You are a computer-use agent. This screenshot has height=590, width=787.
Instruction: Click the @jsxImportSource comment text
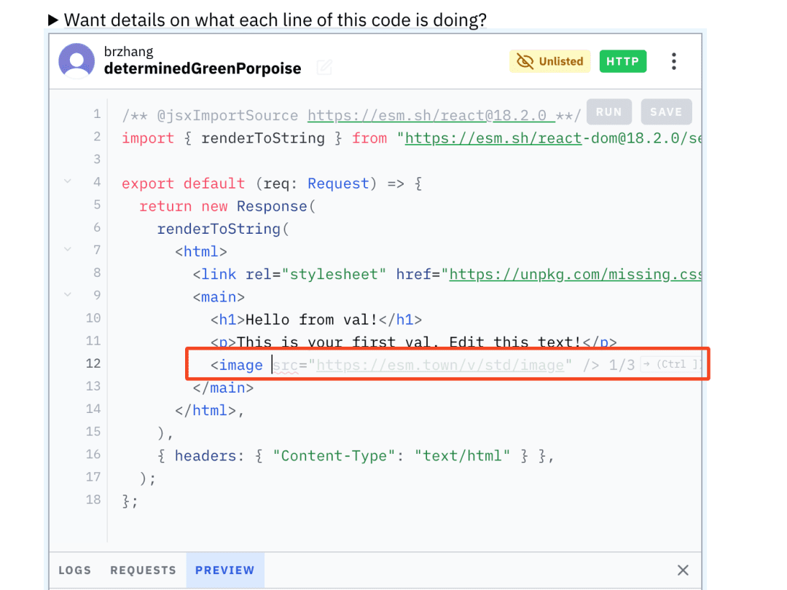click(x=227, y=115)
